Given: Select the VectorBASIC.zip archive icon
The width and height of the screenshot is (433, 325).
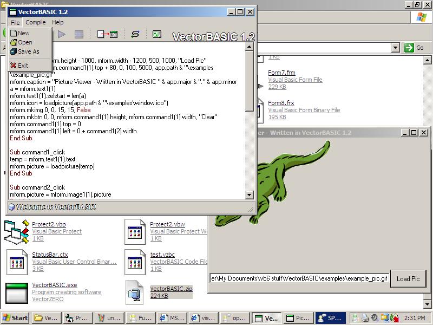Looking at the screenshot, I should tap(135, 292).
